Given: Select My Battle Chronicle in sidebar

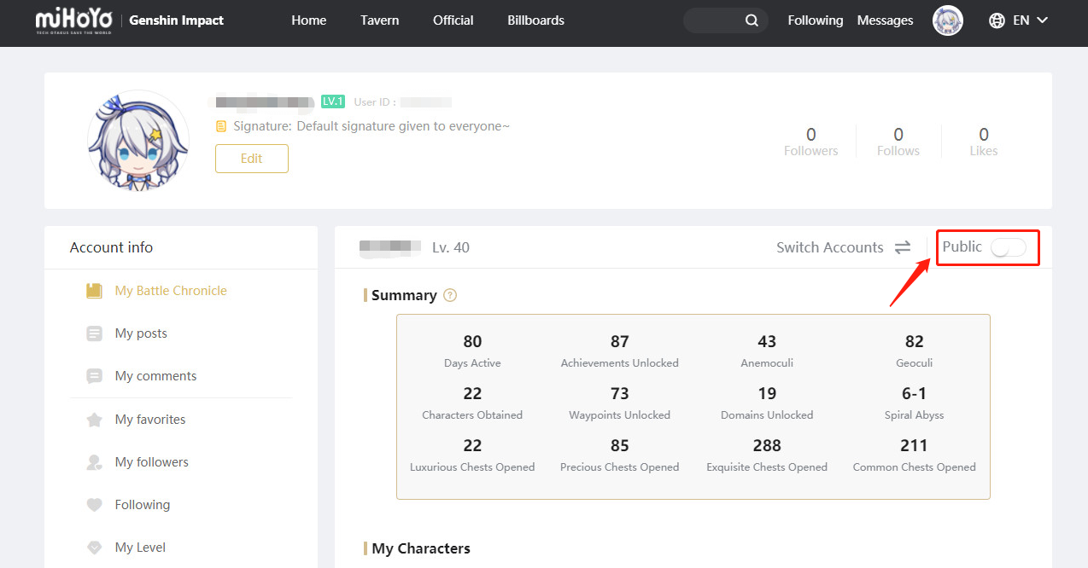Looking at the screenshot, I should click(x=171, y=291).
